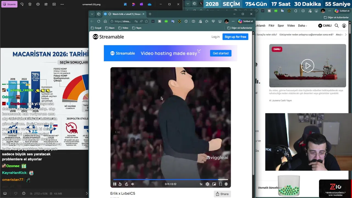Image resolution: width=352 pixels, height=198 pixels.
Task: Click Get started on the banner
Action: (x=221, y=53)
